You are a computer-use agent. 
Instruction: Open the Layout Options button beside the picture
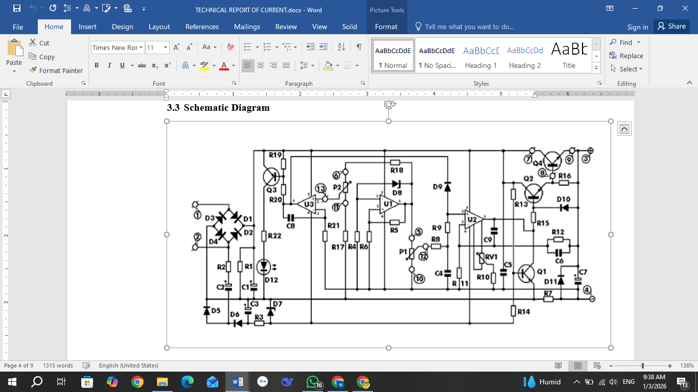[624, 129]
